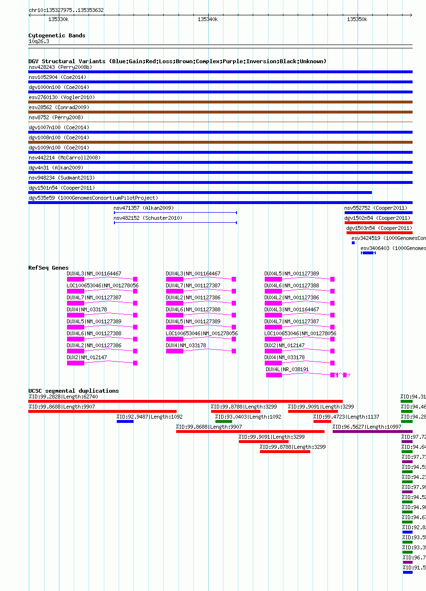This screenshot has height=591, width=426.
Task: Select the 135350k ruler tick label
Action: (357, 19)
